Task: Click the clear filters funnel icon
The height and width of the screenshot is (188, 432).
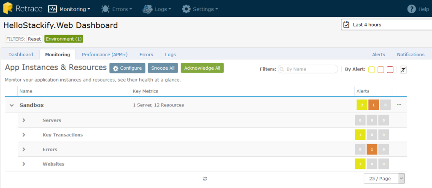Action: tap(403, 70)
